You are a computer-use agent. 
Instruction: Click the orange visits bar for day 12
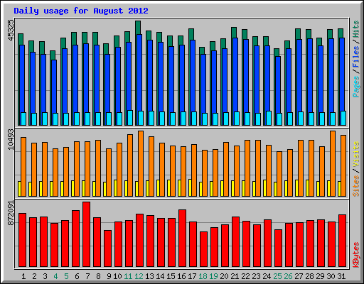[141, 163]
